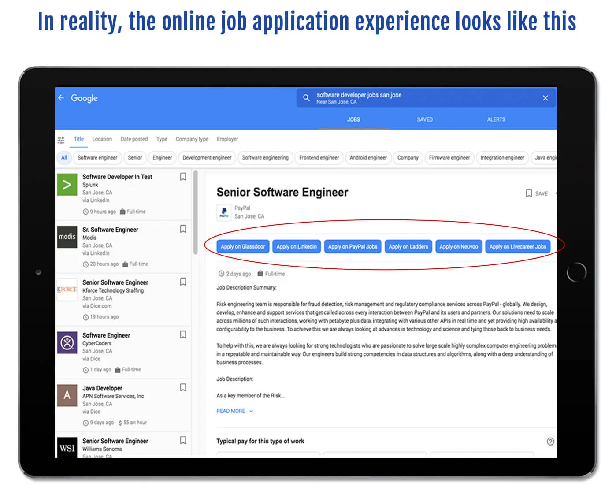
Task: Click the Google logo
Action: coord(84,98)
